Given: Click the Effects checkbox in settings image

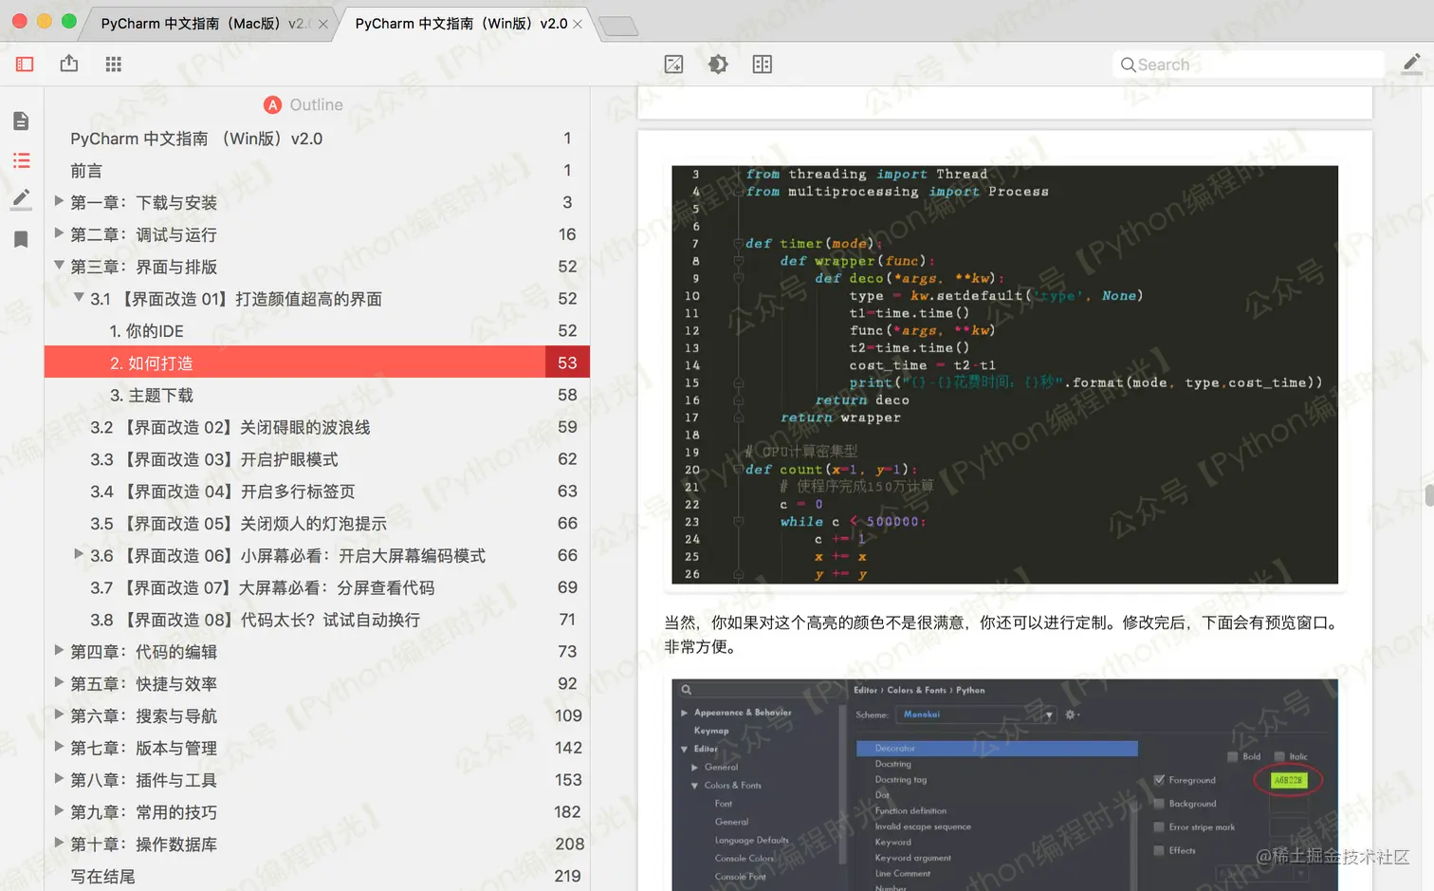Looking at the screenshot, I should 1159,850.
